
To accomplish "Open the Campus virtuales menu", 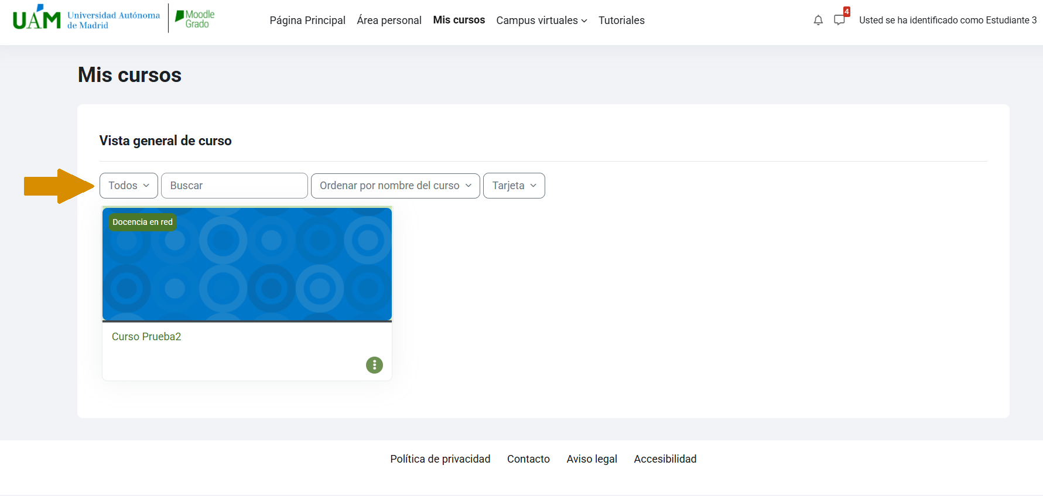I will [541, 20].
